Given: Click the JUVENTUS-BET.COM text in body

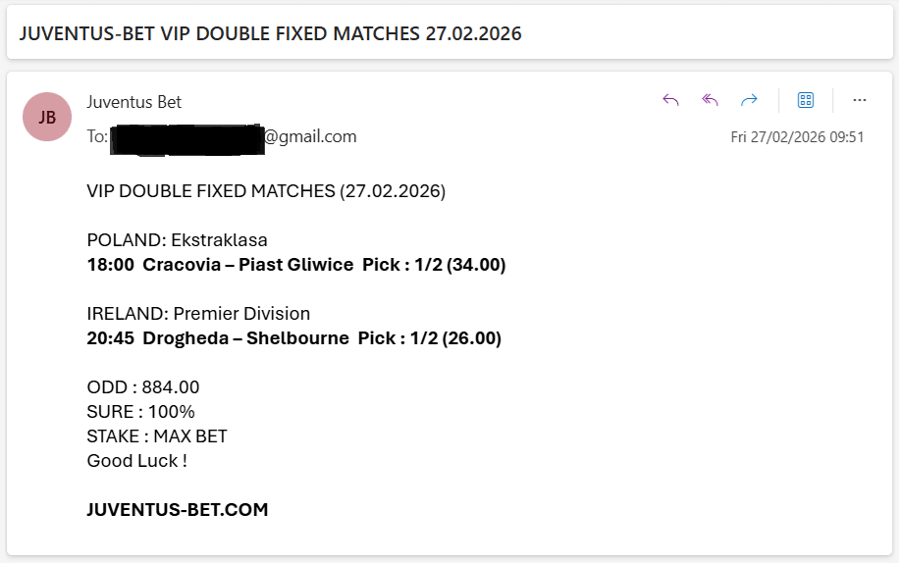Looking at the screenshot, I should point(178,509).
